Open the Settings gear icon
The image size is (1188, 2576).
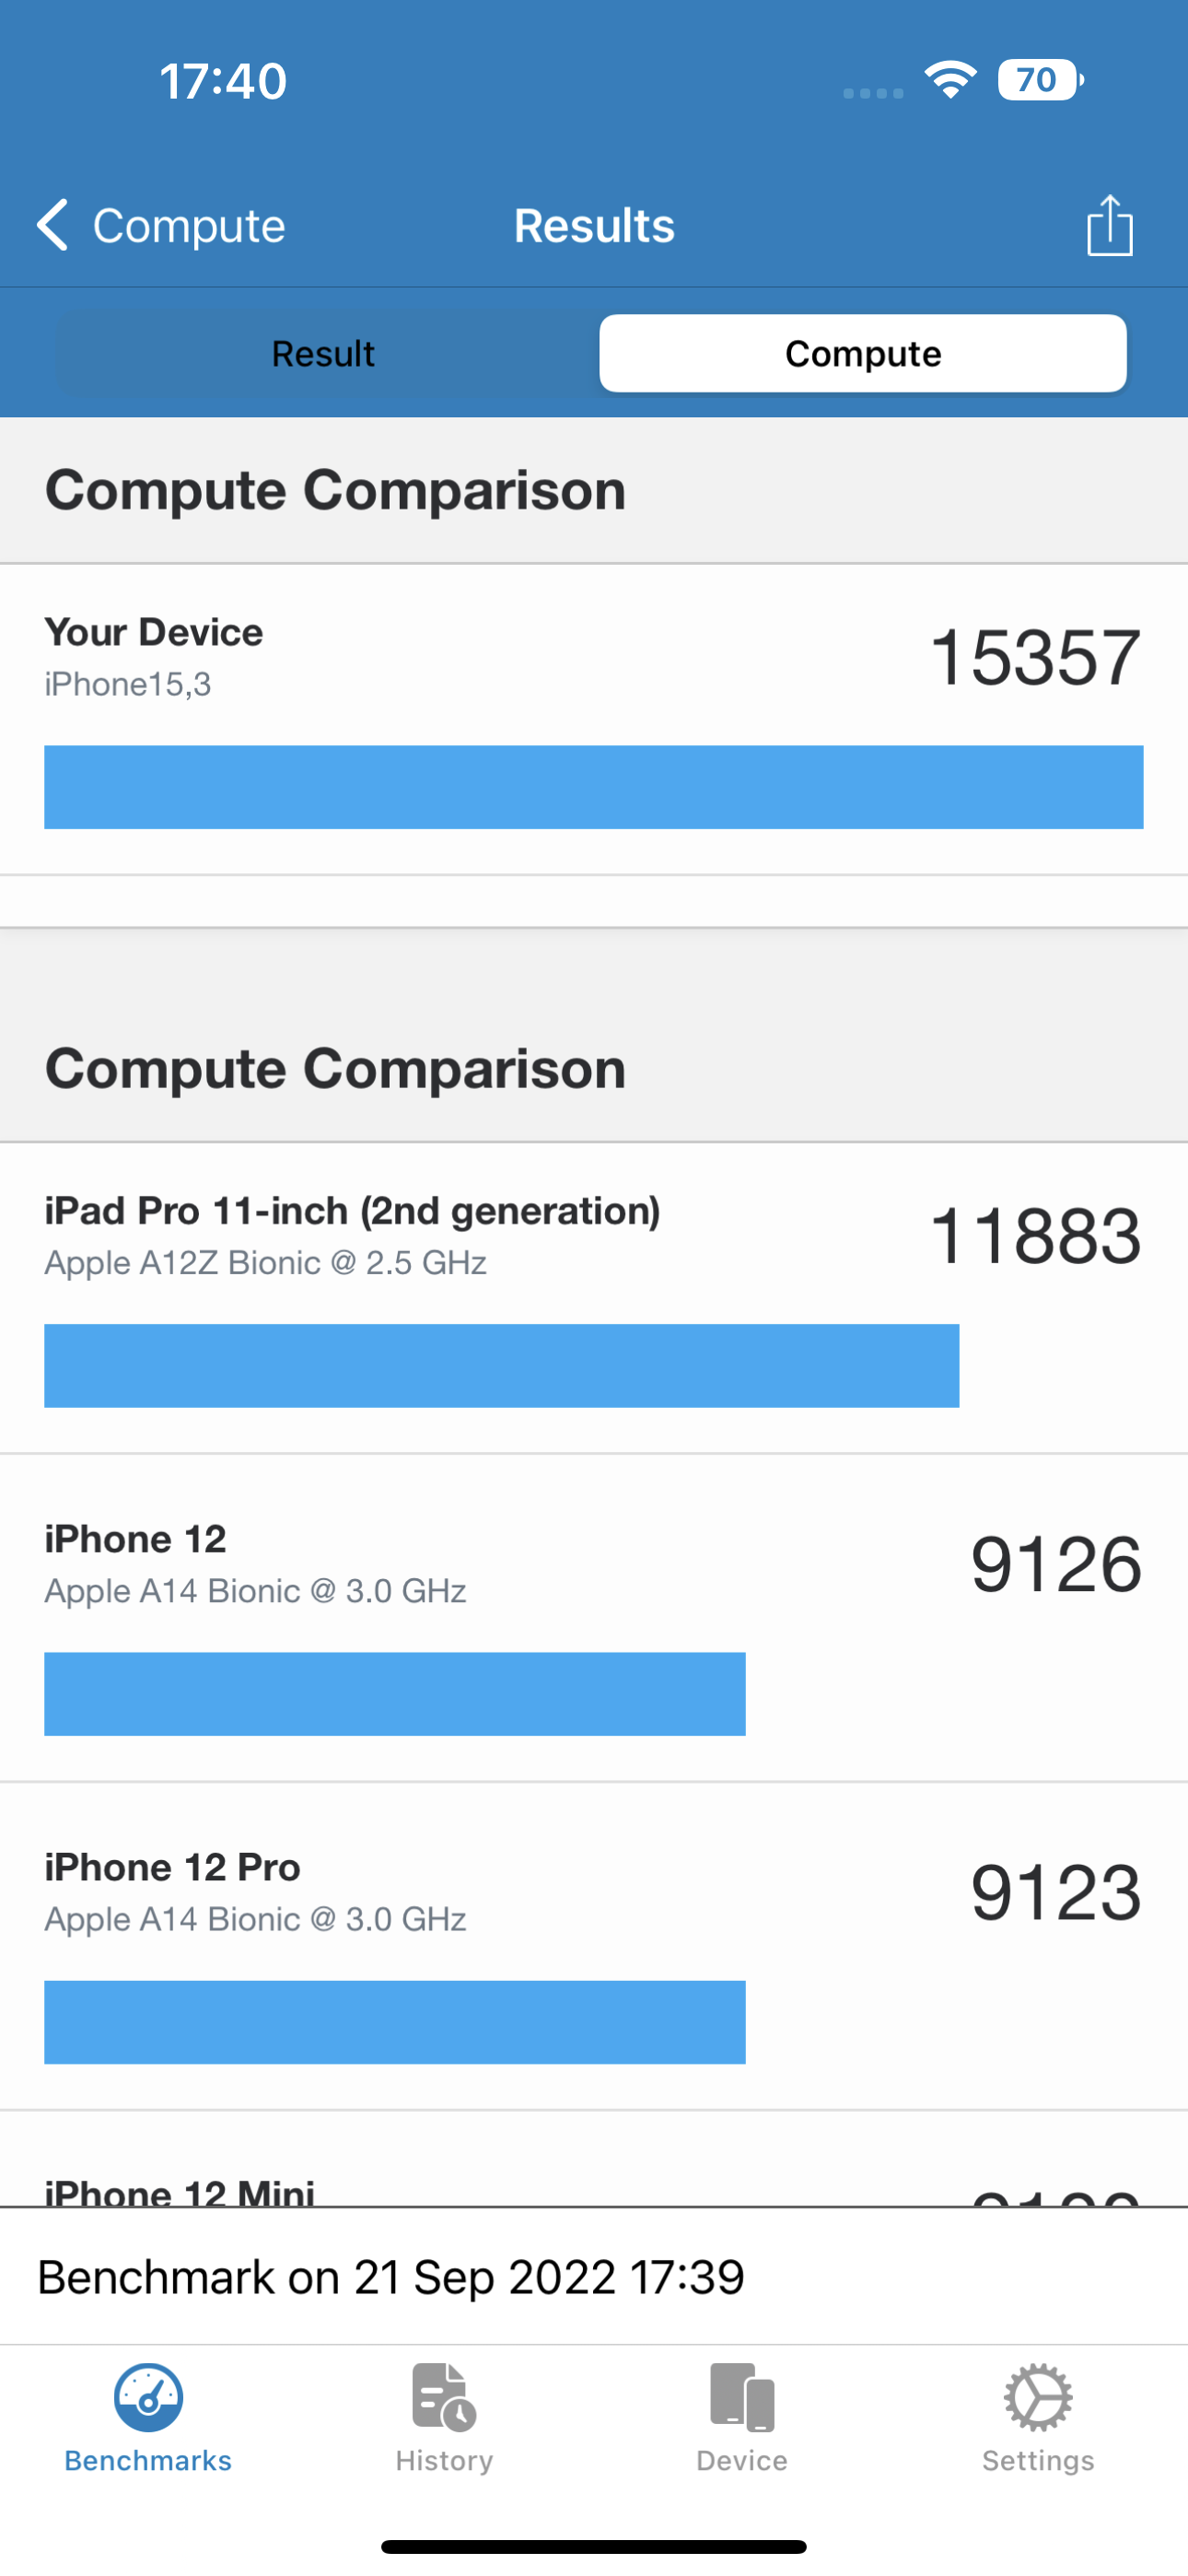coord(1038,2396)
